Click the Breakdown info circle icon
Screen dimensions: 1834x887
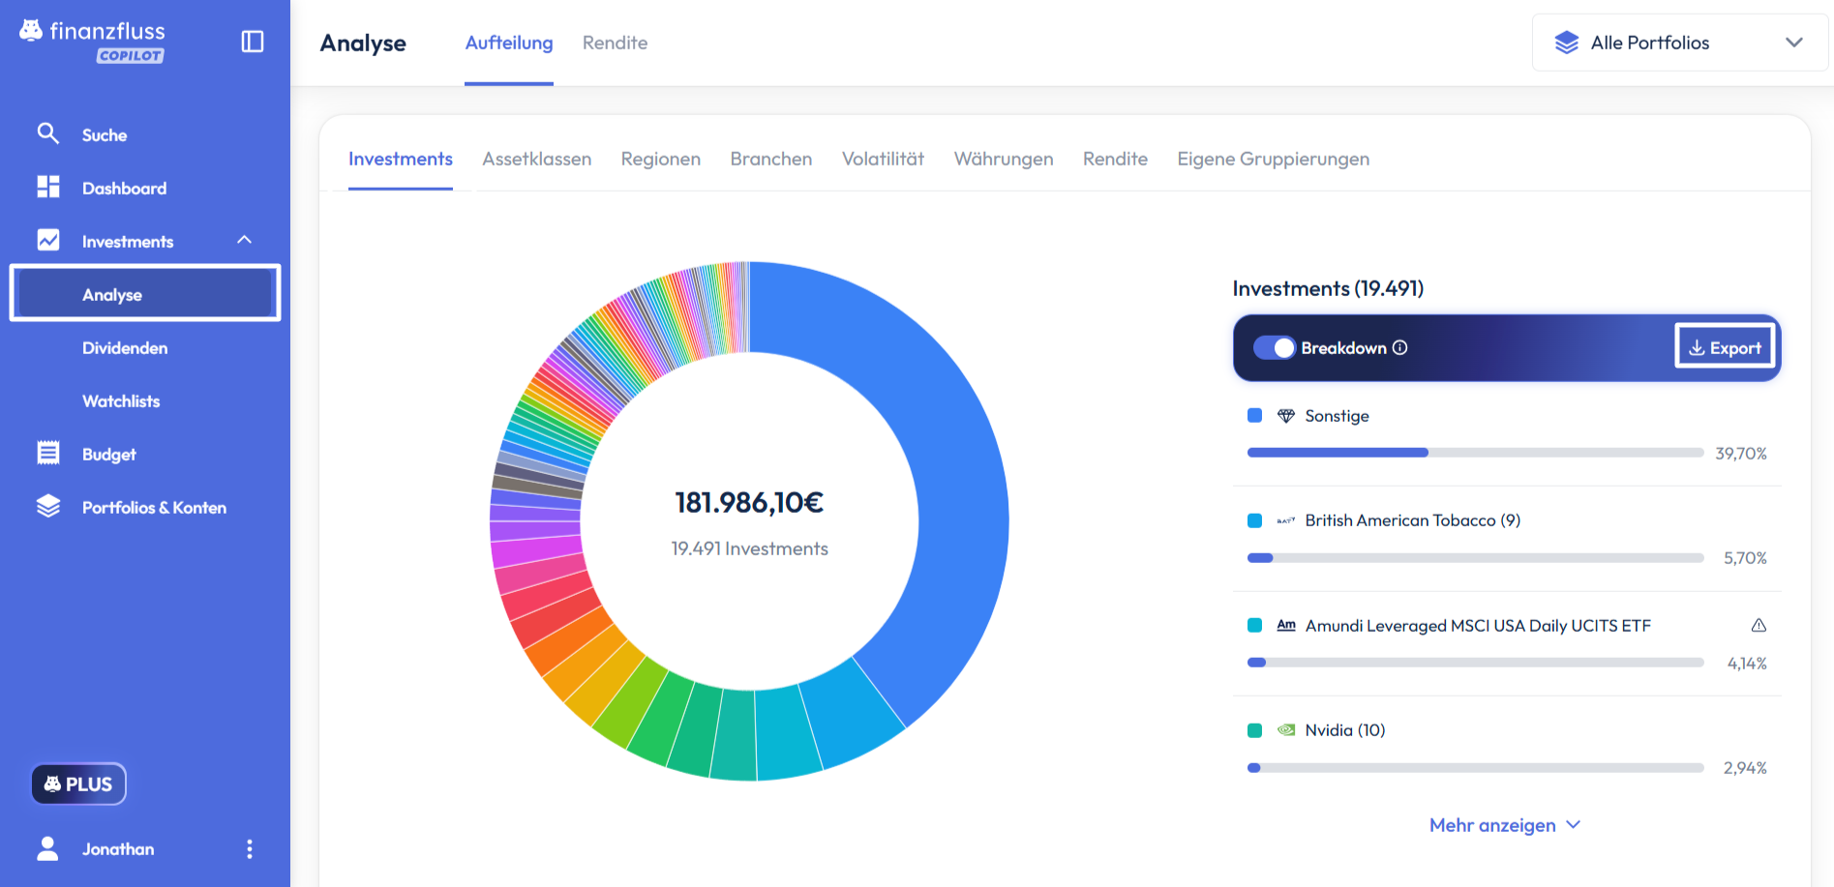pos(1399,348)
